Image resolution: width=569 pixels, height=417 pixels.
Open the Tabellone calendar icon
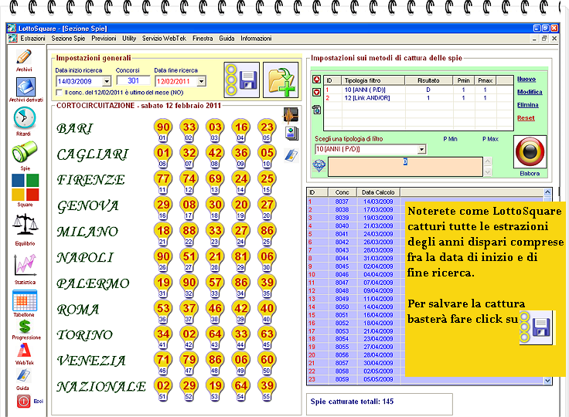(25, 300)
